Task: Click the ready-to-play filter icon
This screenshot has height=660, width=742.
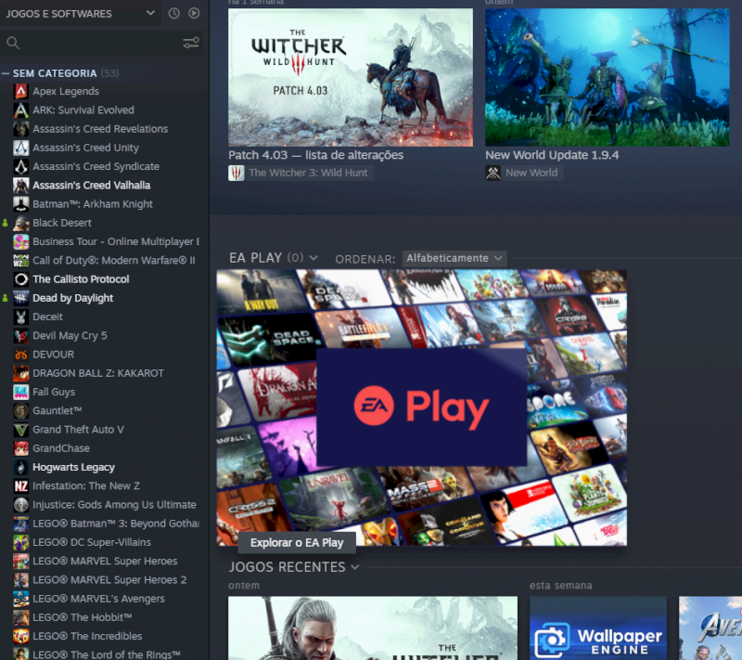Action: pos(194,13)
